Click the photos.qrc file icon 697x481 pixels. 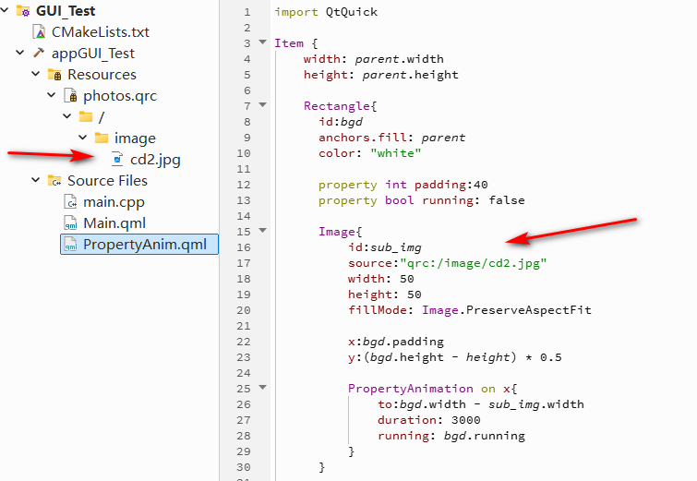coord(71,96)
